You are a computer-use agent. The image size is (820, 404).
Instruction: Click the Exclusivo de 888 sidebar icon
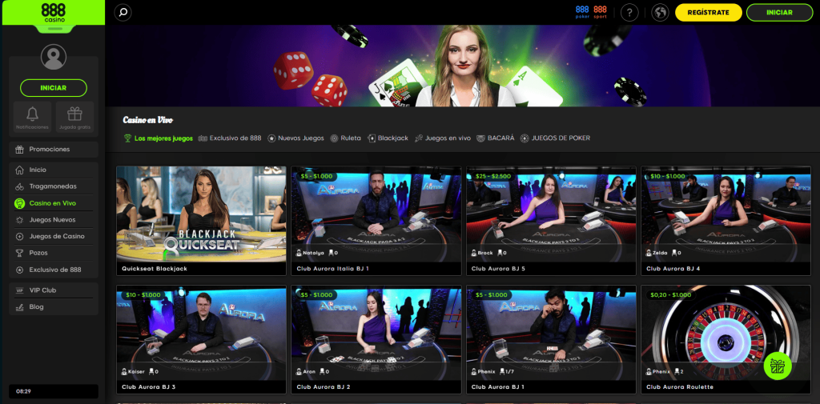[20, 270]
